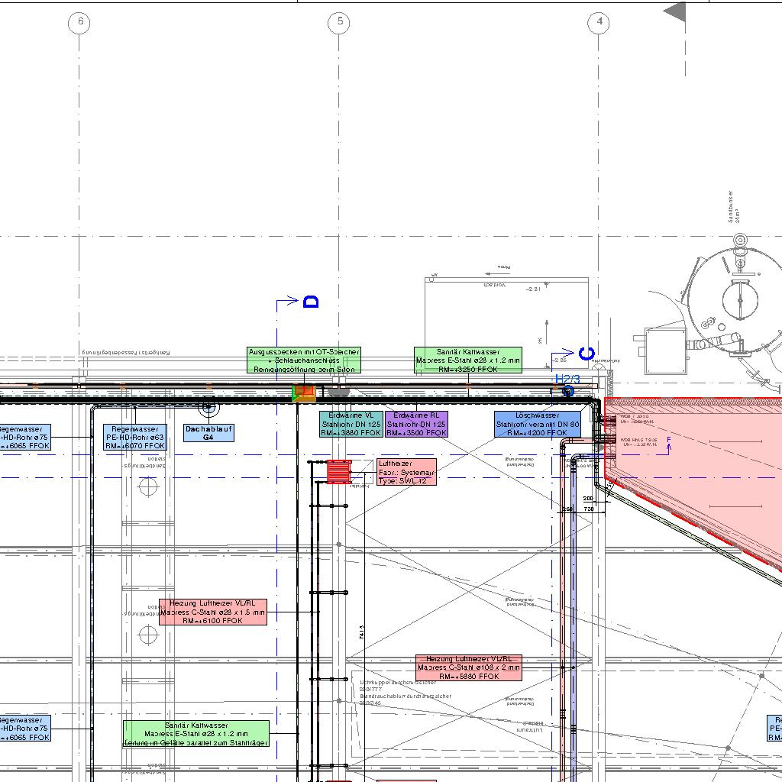Click the roof drain symbol above Dachablauf G4

coord(207,407)
